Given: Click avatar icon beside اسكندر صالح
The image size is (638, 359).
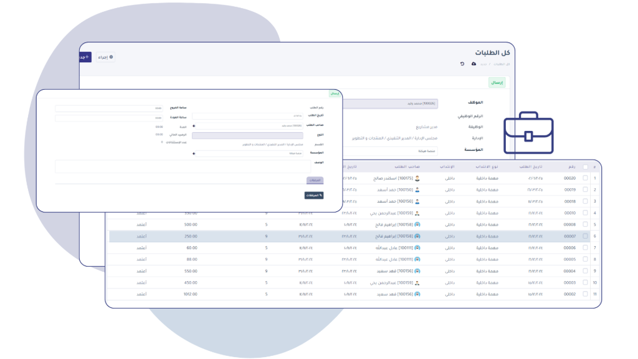Looking at the screenshot, I should [x=417, y=178].
